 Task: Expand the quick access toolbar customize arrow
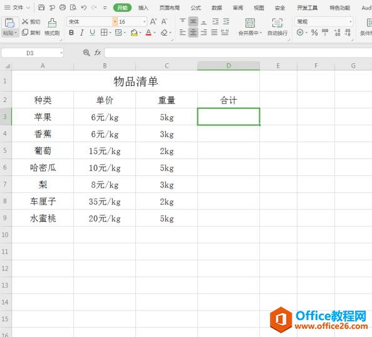105,8
